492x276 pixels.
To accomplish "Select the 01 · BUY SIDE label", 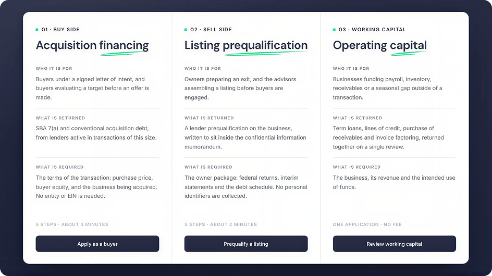I will 60,30.
